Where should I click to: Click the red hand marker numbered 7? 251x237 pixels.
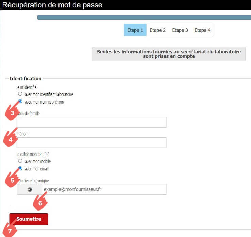(x=10, y=230)
